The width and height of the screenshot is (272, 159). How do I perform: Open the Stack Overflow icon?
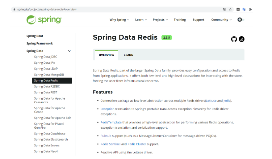click(241, 39)
